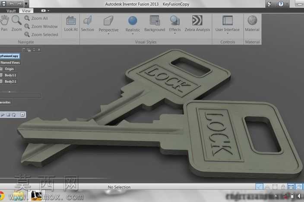This screenshot has width=304, height=202.
Task: Click the icon left of Help button
Action: (x=270, y=4)
